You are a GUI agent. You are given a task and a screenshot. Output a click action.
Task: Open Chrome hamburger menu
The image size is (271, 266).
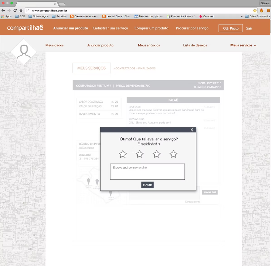(268, 11)
